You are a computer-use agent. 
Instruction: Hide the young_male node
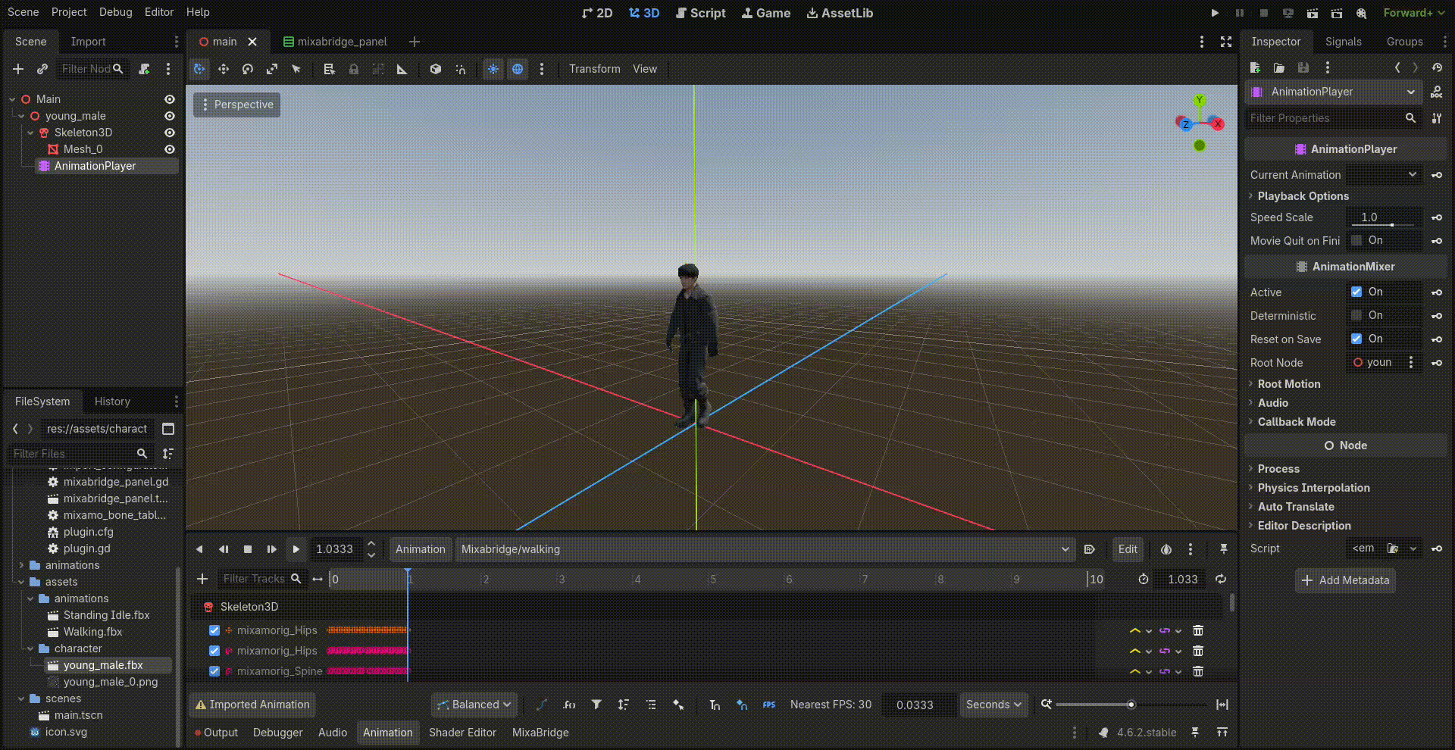[x=169, y=115]
